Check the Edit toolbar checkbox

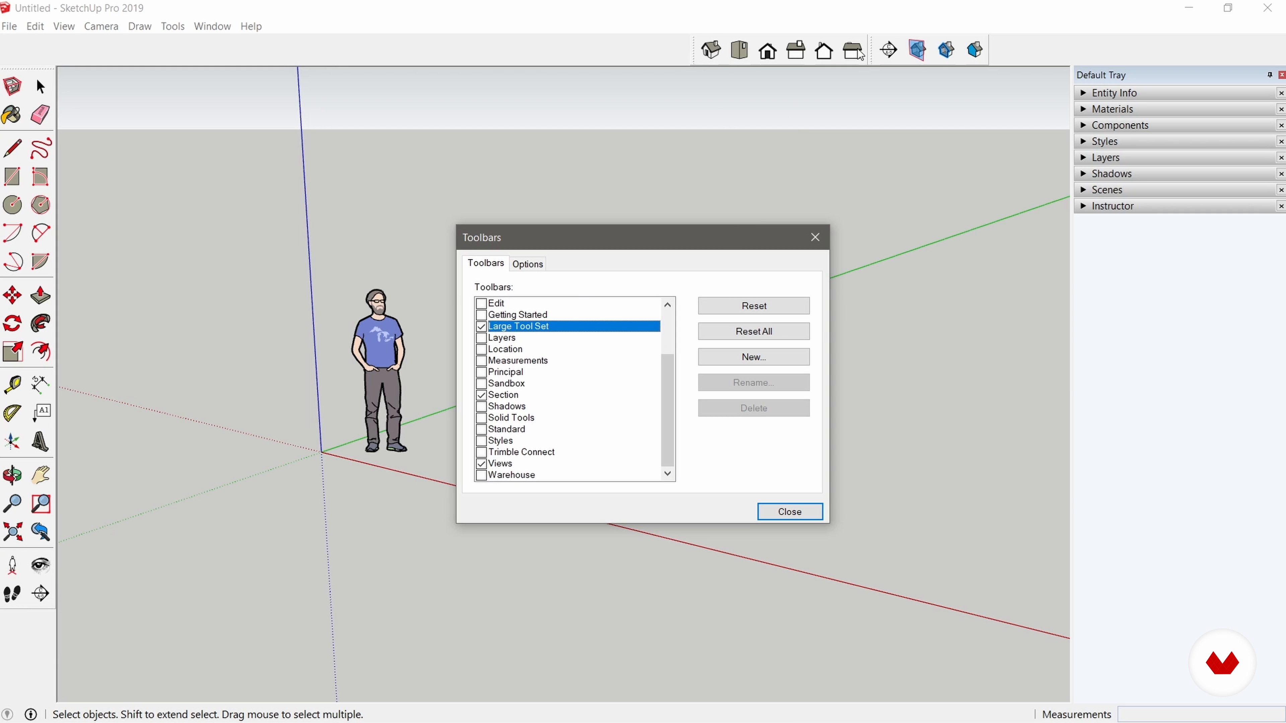[x=481, y=303]
